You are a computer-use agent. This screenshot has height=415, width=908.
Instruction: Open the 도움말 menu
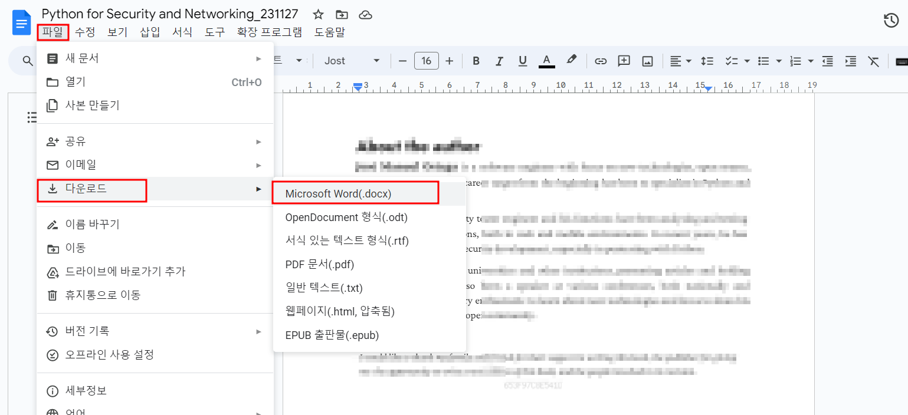[330, 32]
